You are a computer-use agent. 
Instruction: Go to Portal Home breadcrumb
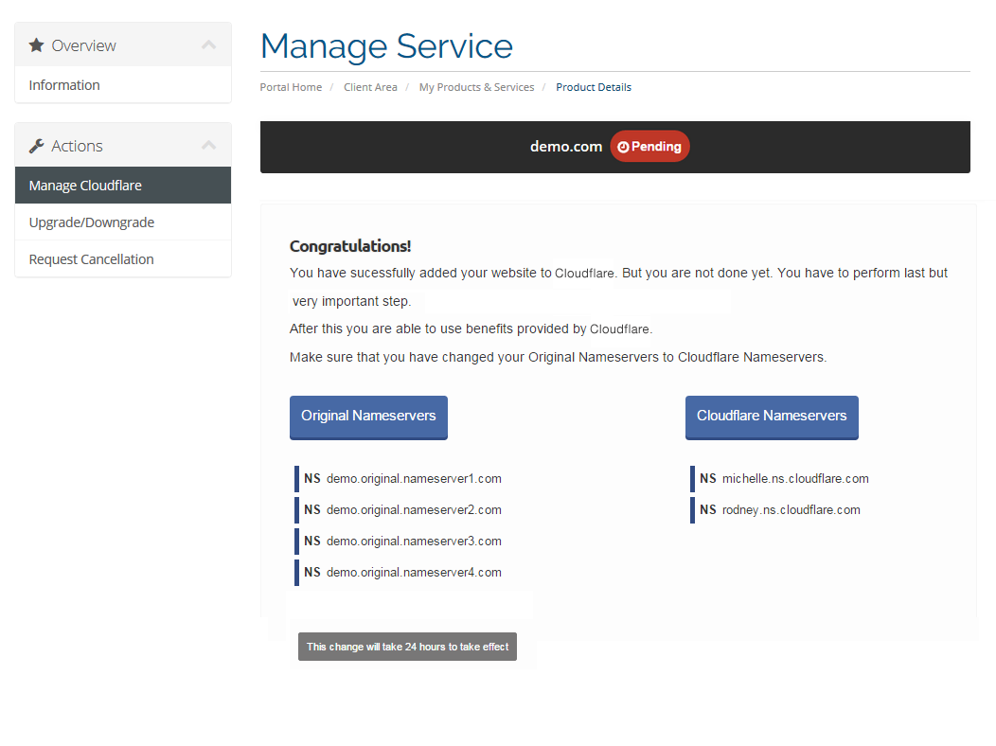291,87
